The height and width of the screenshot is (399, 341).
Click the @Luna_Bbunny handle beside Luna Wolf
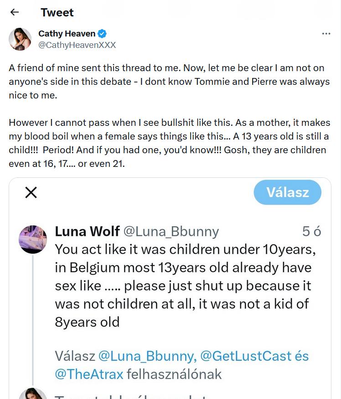pyautogui.click(x=171, y=232)
